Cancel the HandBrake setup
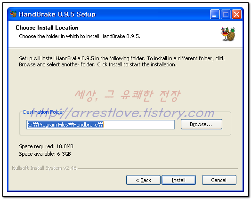The height and width of the screenshot is (199, 251). 219,180
